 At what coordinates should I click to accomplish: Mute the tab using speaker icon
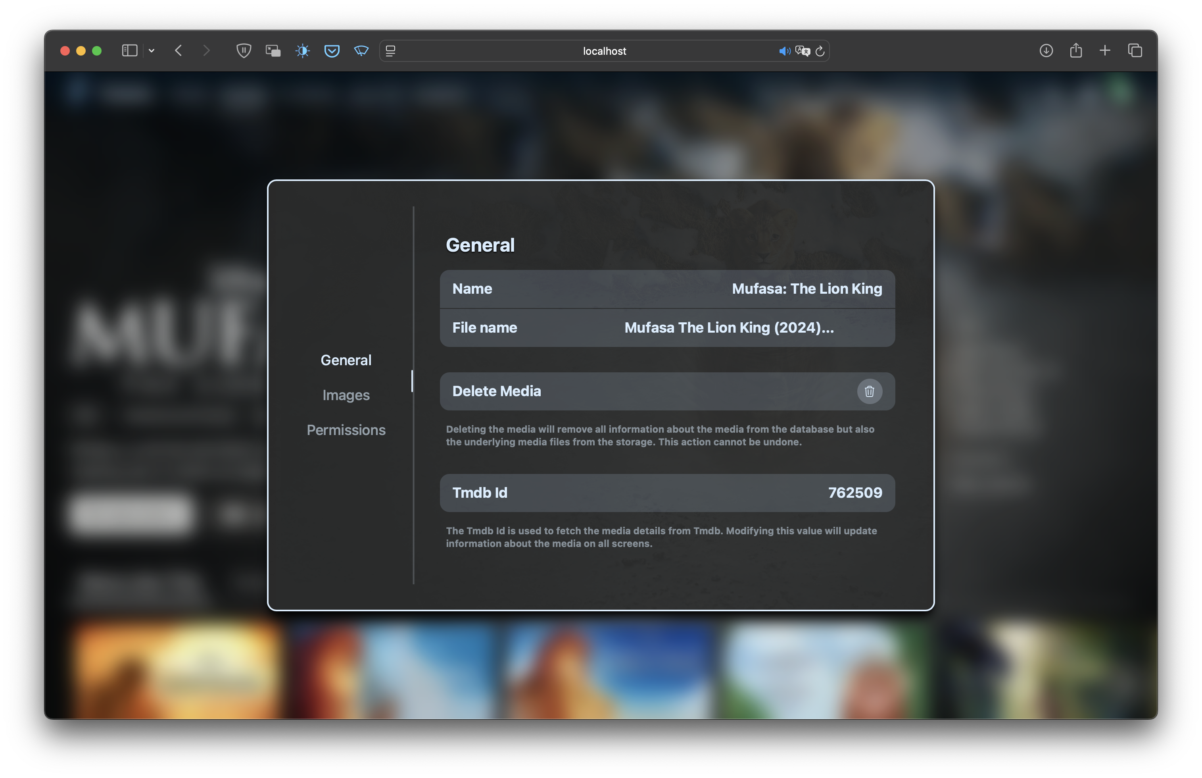click(784, 51)
